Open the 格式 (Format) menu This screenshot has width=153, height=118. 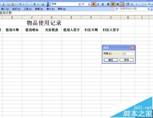[16, 9]
